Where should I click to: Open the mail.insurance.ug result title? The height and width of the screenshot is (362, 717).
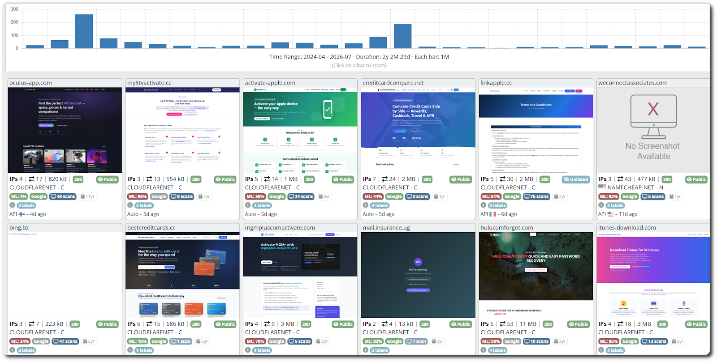386,228
